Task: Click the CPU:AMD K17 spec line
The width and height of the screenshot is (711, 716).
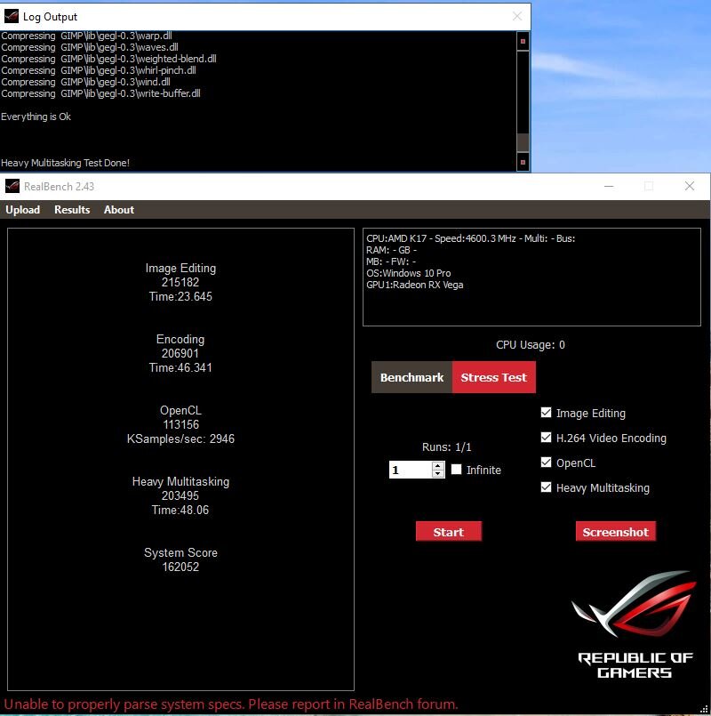Action: (470, 238)
